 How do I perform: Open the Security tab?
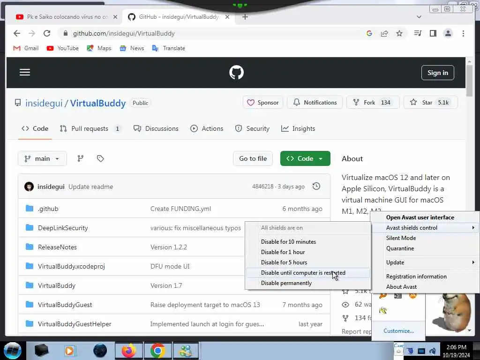click(x=252, y=128)
